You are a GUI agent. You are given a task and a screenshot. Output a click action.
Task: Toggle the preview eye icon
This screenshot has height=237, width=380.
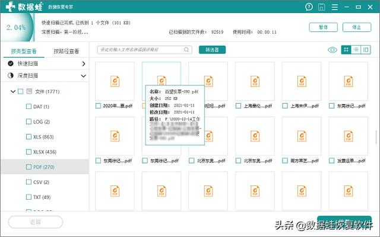point(332,50)
